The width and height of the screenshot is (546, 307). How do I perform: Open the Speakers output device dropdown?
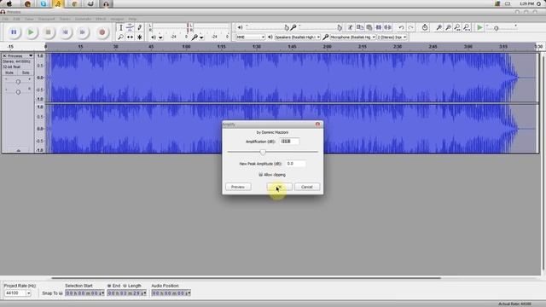point(298,37)
